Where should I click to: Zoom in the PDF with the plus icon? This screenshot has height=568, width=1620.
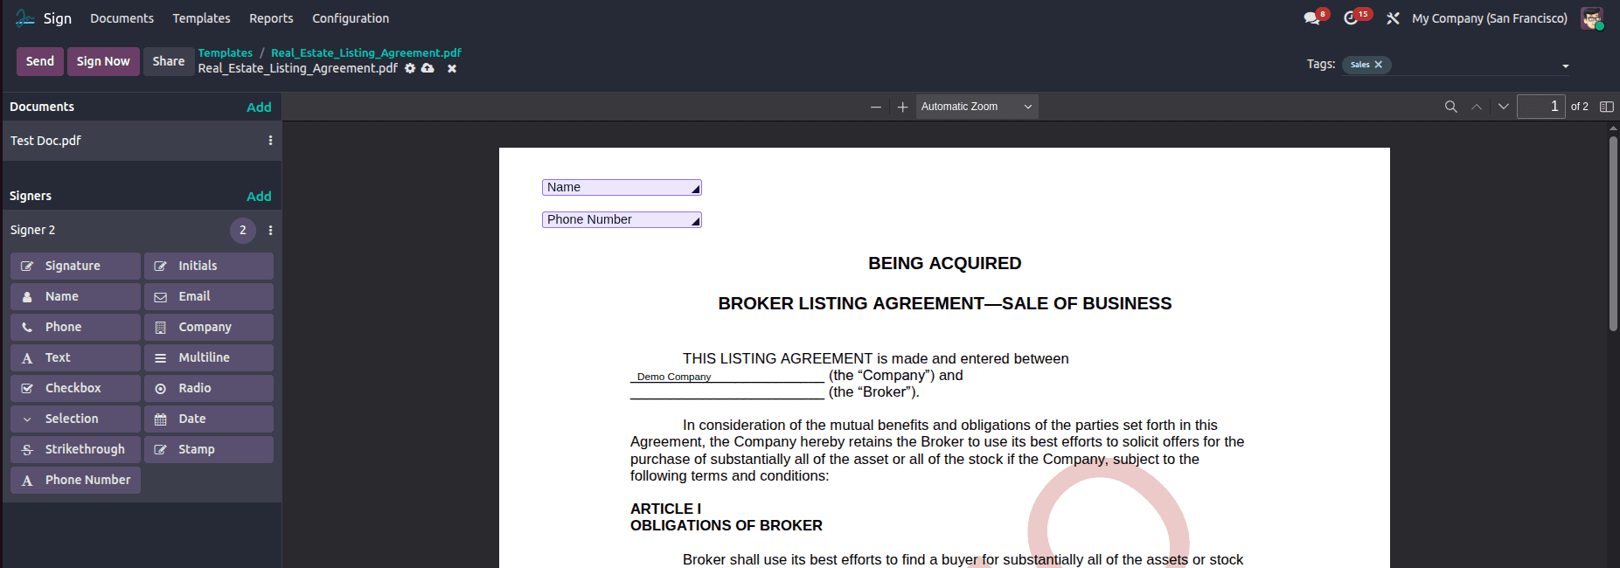903,107
